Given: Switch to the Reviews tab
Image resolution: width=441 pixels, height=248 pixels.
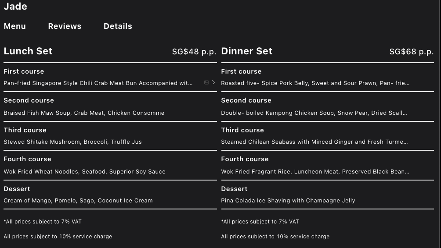Looking at the screenshot, I should pyautogui.click(x=65, y=26).
